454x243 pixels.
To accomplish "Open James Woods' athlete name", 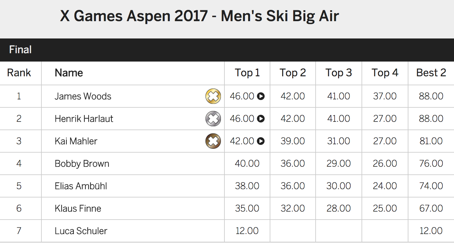I will pyautogui.click(x=83, y=96).
